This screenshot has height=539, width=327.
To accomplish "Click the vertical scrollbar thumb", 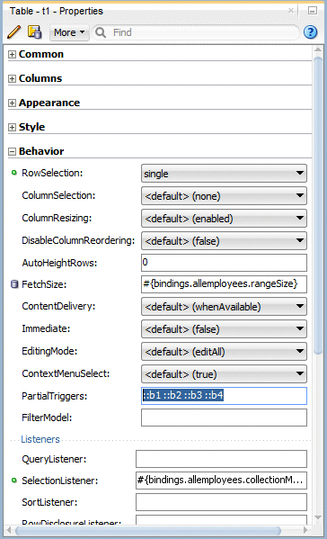I will click(318, 205).
